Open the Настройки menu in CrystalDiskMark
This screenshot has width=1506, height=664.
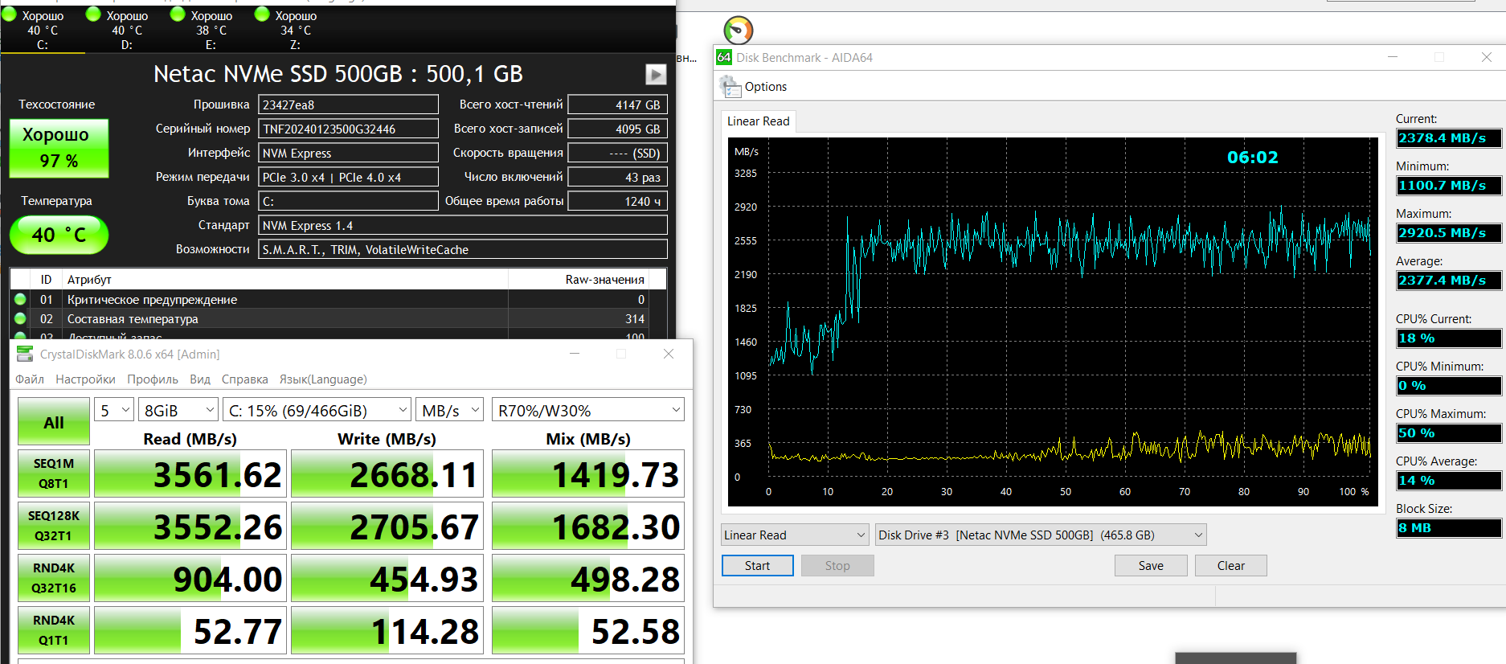coord(85,379)
